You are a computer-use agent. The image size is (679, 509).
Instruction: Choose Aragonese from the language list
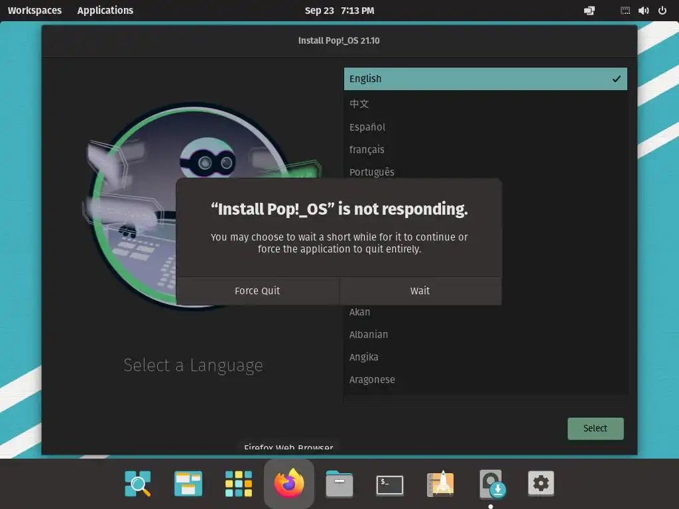(485, 380)
